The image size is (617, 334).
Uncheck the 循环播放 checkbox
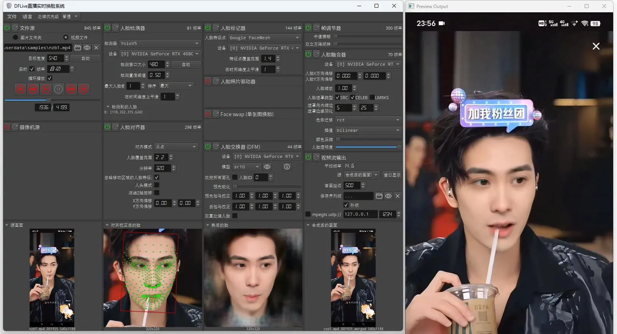[50, 78]
